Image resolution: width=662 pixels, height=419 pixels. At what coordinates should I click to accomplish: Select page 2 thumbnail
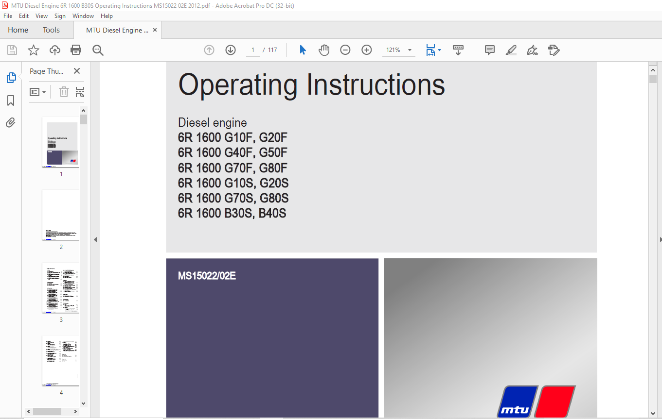(x=61, y=215)
